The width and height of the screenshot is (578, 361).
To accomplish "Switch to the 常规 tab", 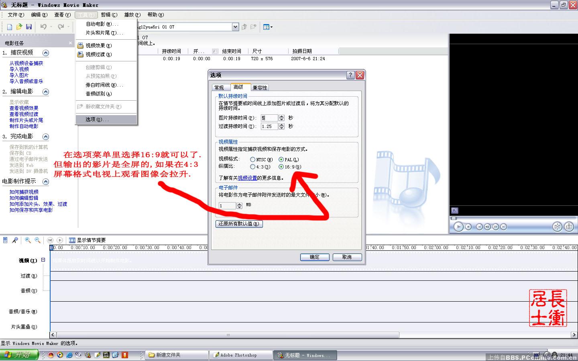I will [x=219, y=87].
